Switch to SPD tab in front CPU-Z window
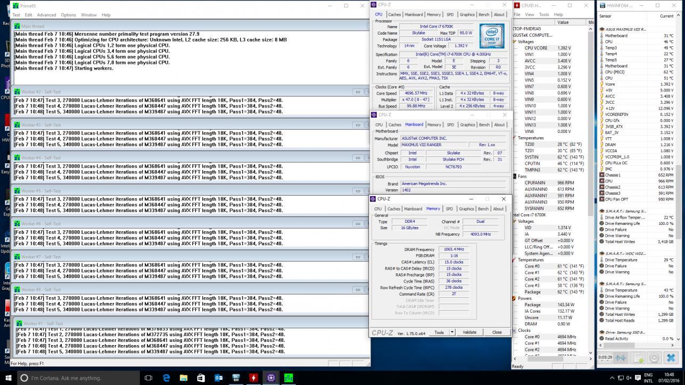This screenshot has height=385, width=685. click(449, 209)
